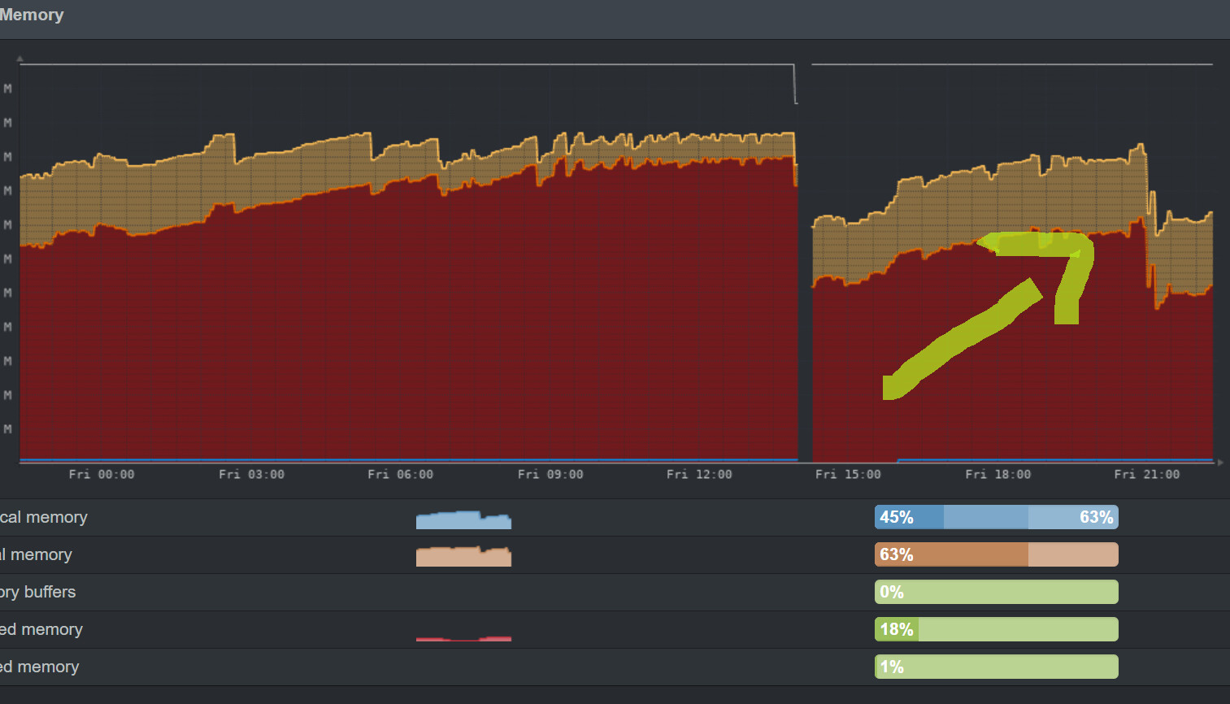Click the blue physical memory sparkline
Screen dimensions: 1230x704
[x=463, y=519]
